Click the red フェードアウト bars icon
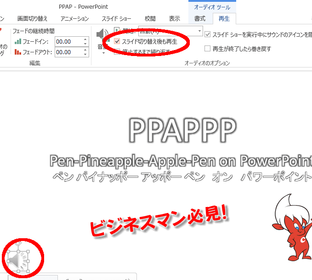 [x=18, y=52]
